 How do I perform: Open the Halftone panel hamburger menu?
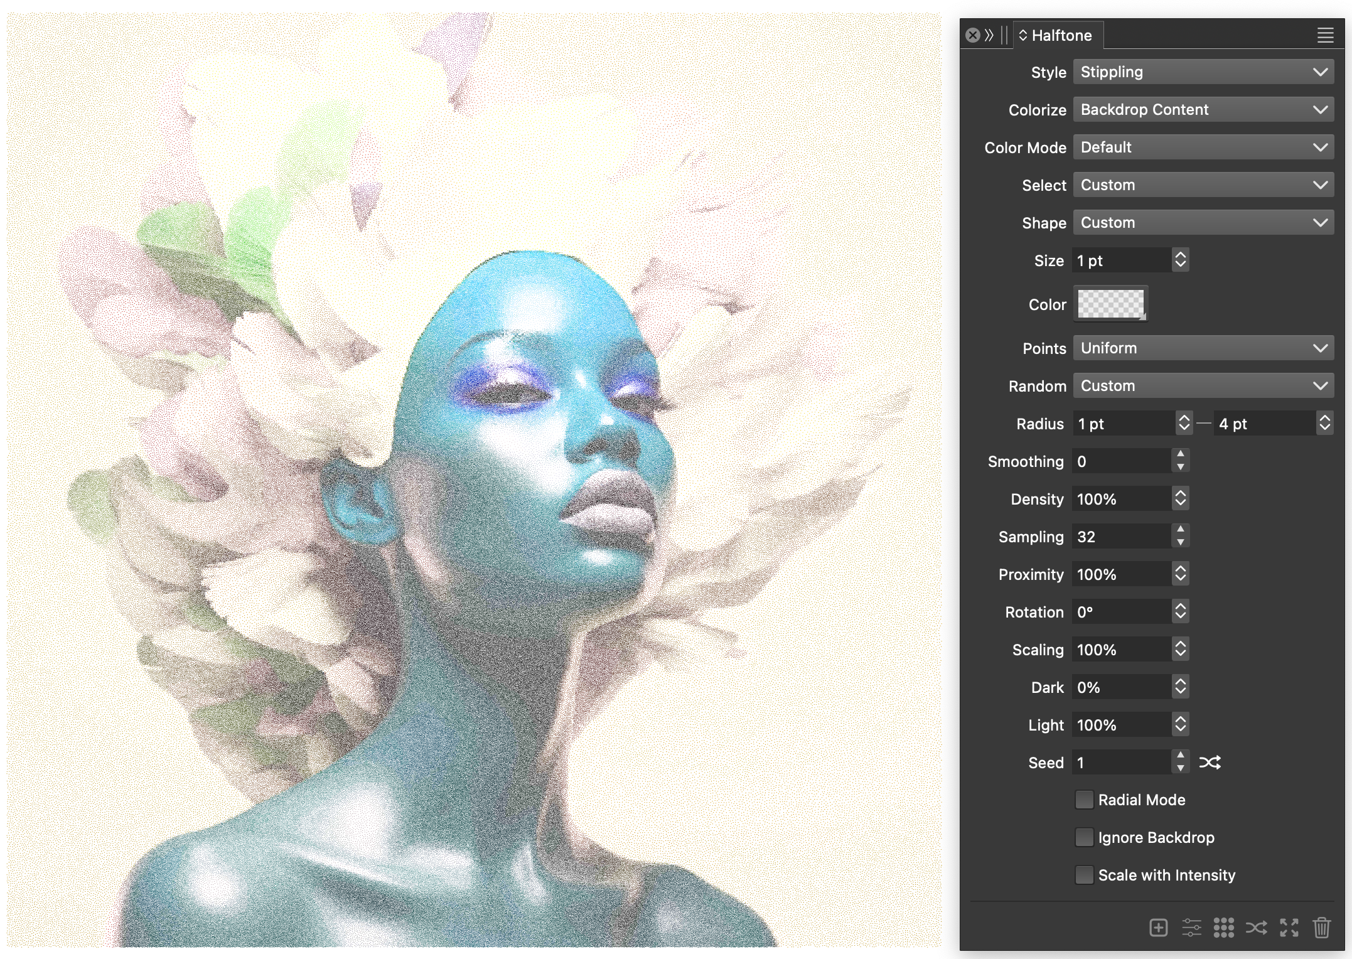coord(1325,35)
